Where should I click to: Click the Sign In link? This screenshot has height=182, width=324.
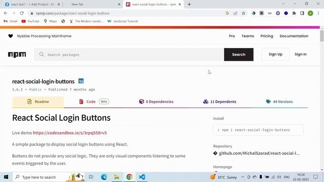(300, 54)
